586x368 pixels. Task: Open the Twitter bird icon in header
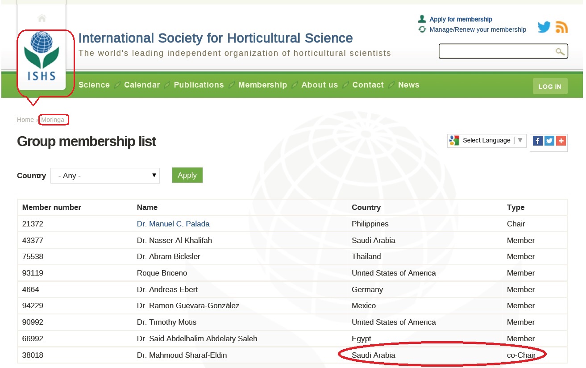point(544,27)
